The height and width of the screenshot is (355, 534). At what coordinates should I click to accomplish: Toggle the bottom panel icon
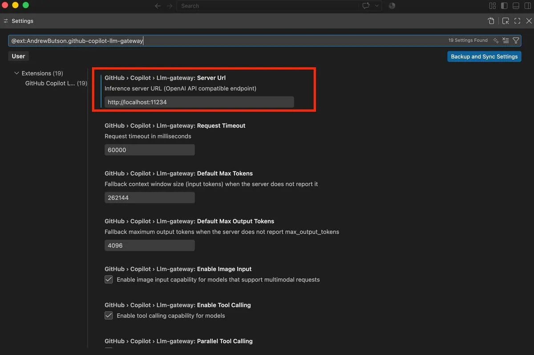[516, 6]
